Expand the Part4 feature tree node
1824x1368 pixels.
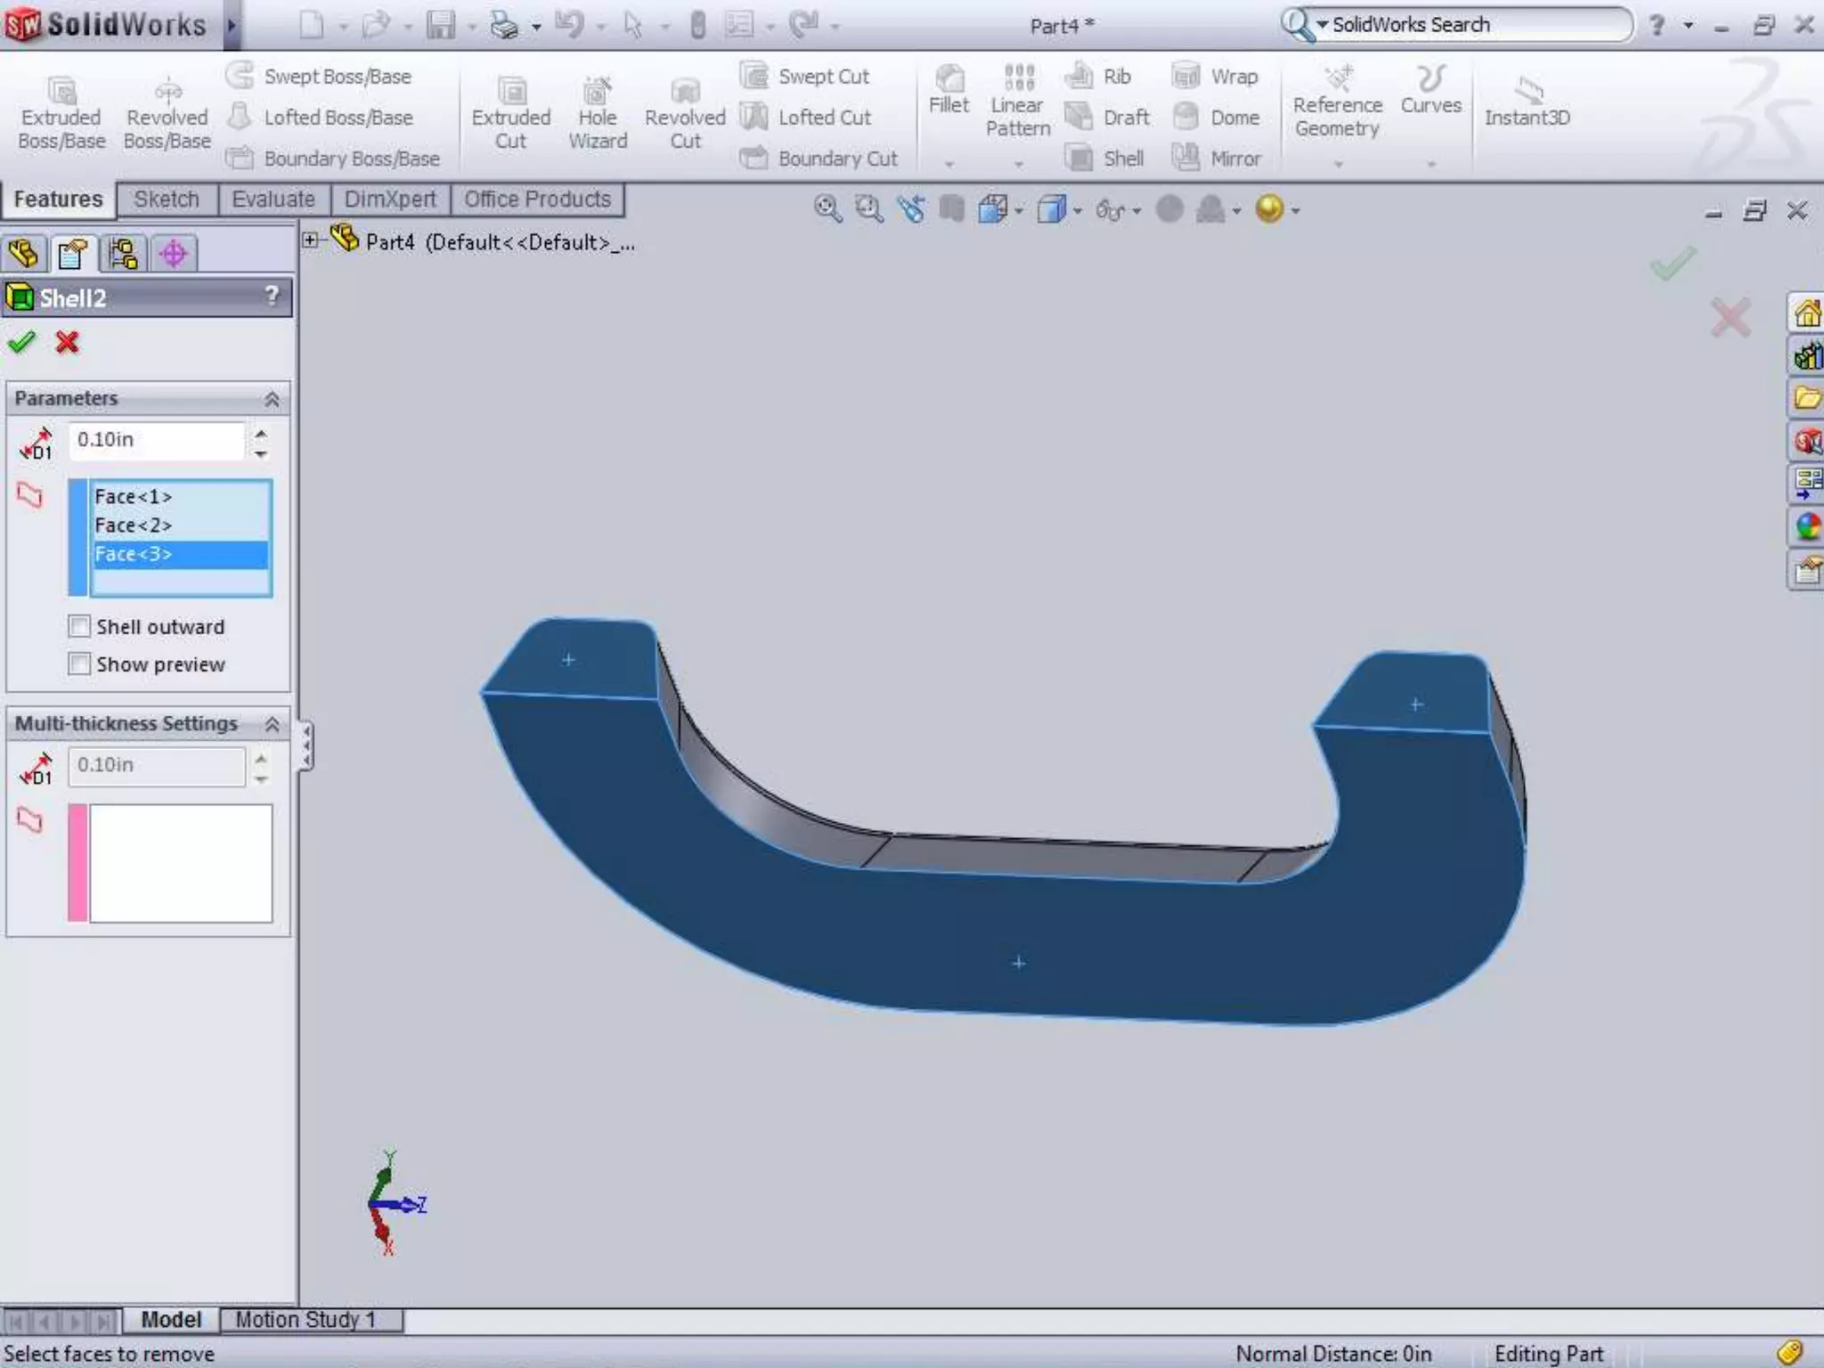(x=310, y=240)
